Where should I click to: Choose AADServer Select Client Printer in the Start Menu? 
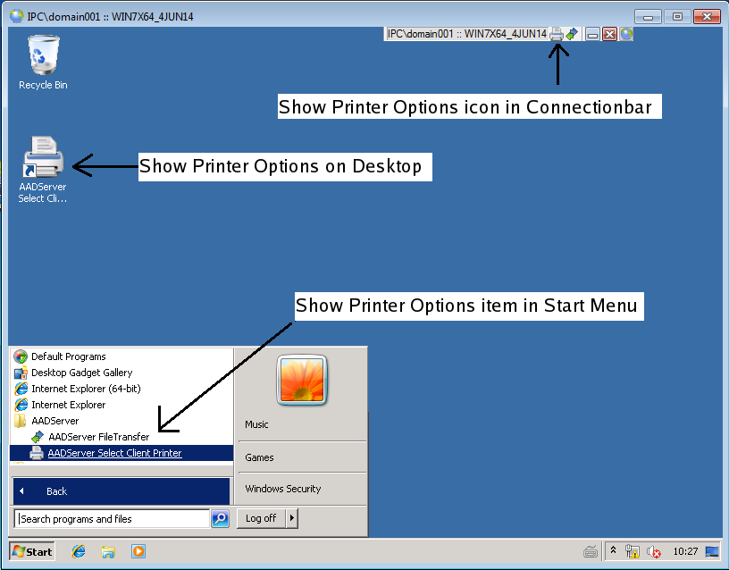[x=114, y=453]
